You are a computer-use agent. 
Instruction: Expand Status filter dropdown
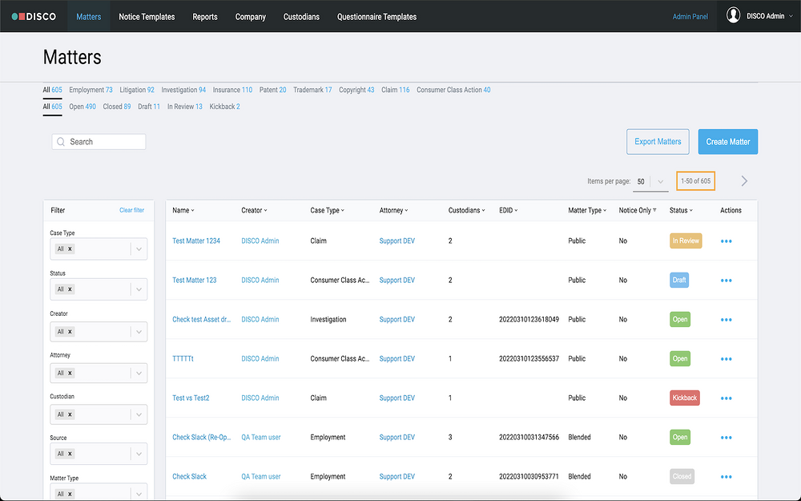click(x=139, y=289)
